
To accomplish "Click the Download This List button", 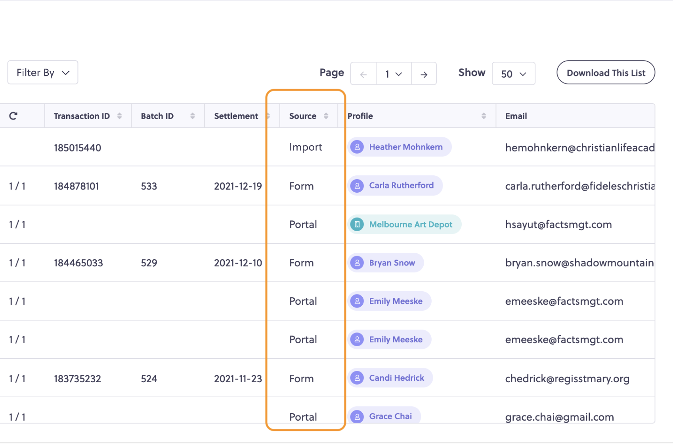I will (x=606, y=72).
